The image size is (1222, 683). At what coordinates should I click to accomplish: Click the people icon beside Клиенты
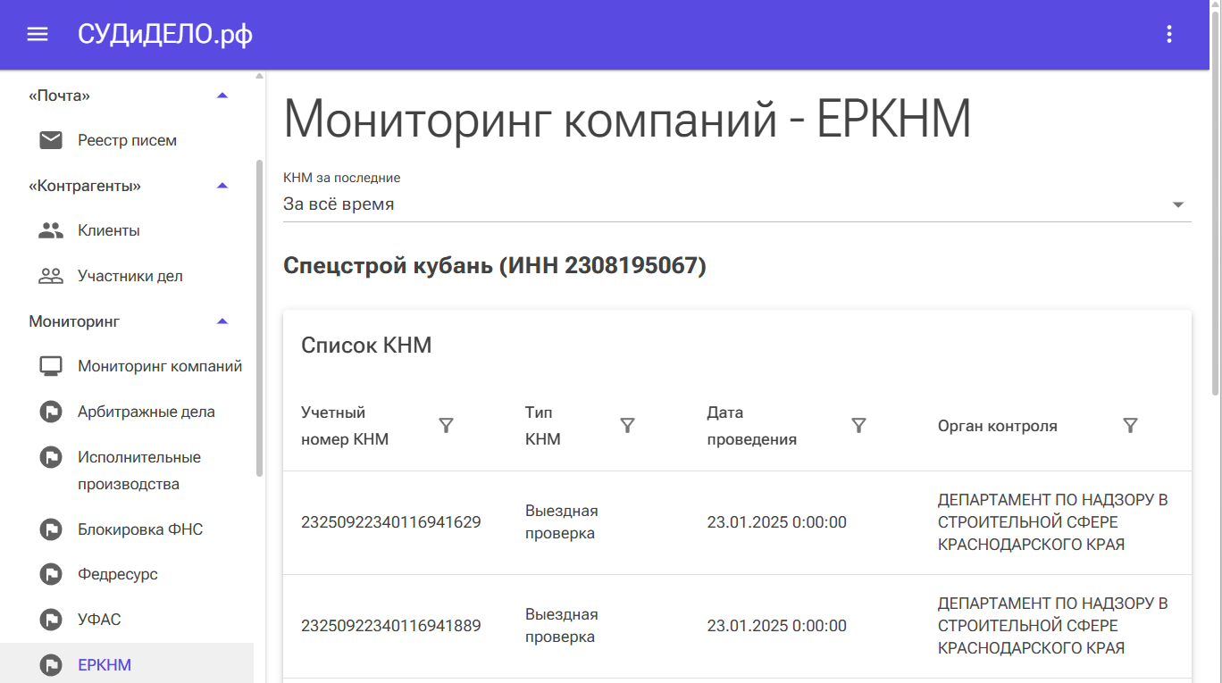point(51,230)
